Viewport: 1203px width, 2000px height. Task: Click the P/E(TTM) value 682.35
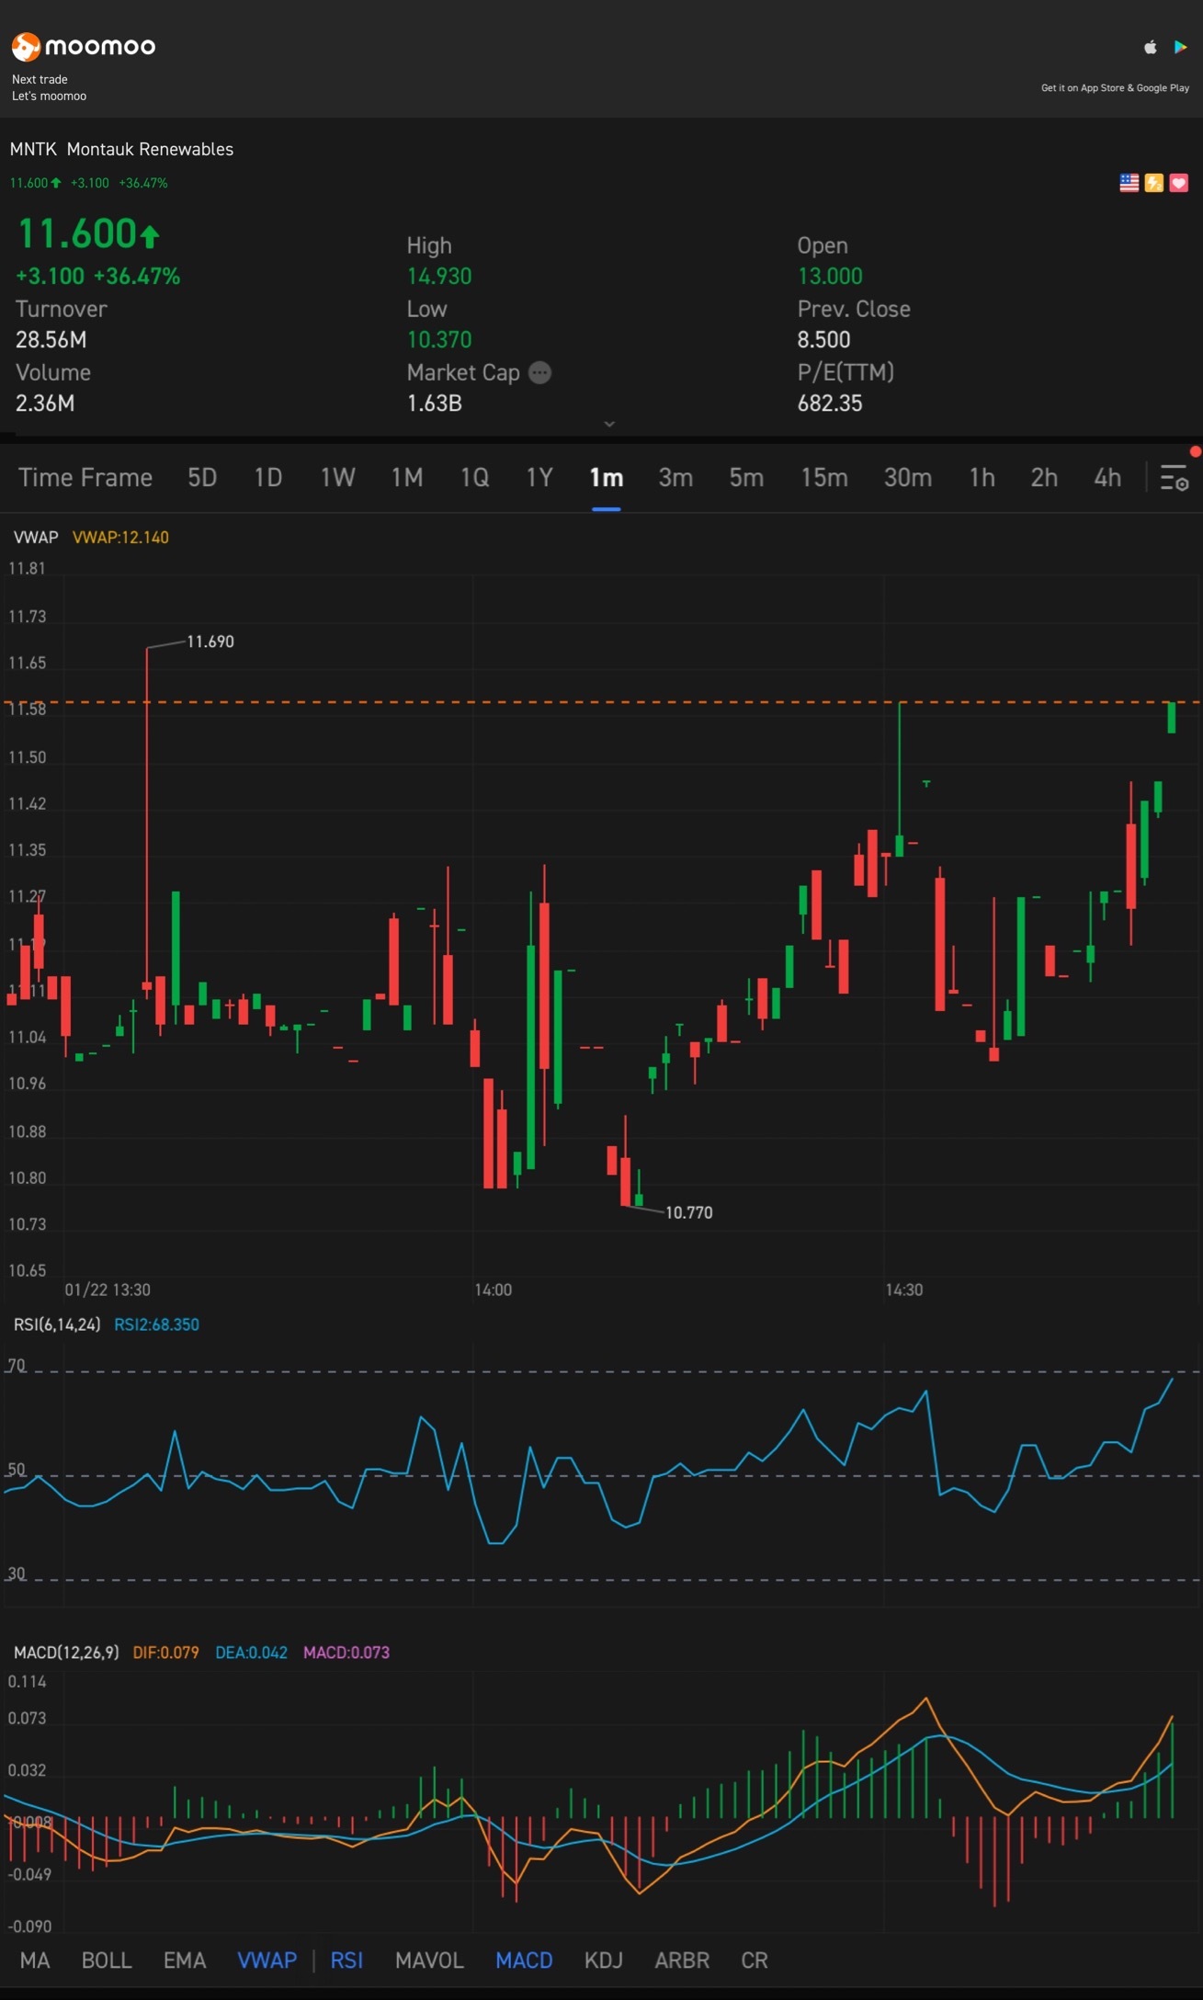click(x=830, y=403)
